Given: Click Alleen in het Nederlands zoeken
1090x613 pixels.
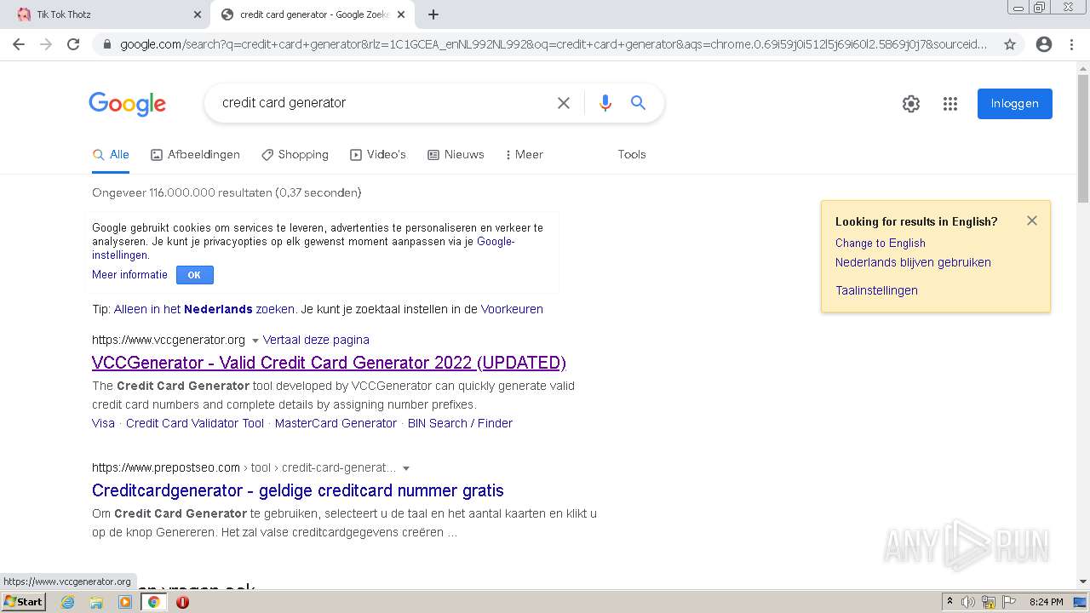Looking at the screenshot, I should pyautogui.click(x=204, y=309).
